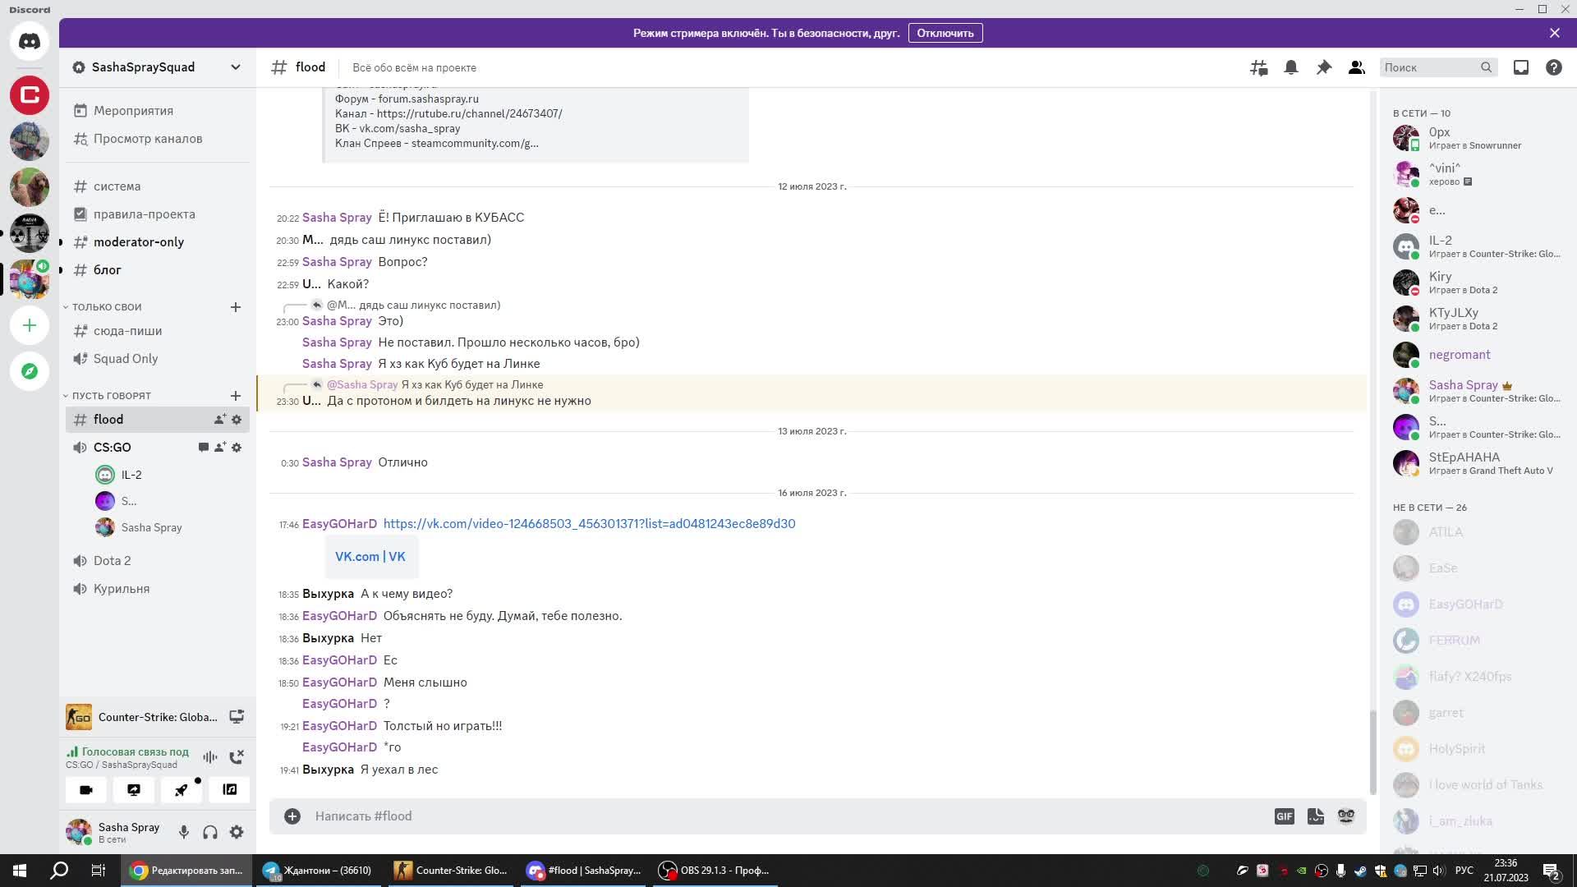Click the Отключить streamer mode button
Viewport: 1577px width, 887px height.
pos(945,33)
